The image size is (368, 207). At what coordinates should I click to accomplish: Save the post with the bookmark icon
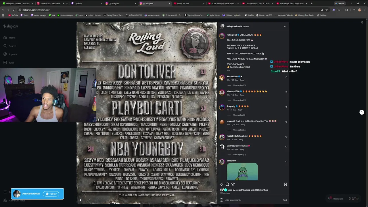(x=285, y=184)
